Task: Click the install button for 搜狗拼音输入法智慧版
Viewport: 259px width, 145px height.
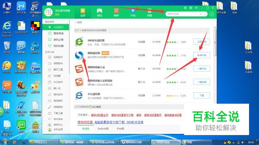Action: point(202,82)
